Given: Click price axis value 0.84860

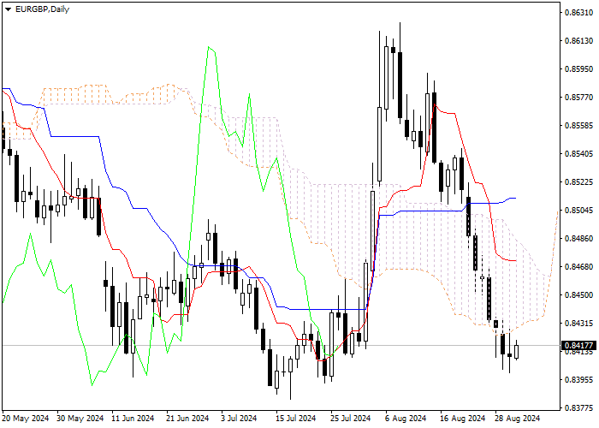Looking at the screenshot, I should [579, 239].
